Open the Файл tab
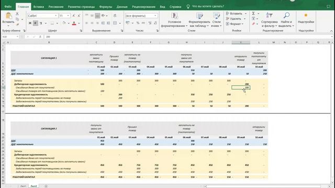The height and width of the screenshot is (188, 335). [8, 7]
